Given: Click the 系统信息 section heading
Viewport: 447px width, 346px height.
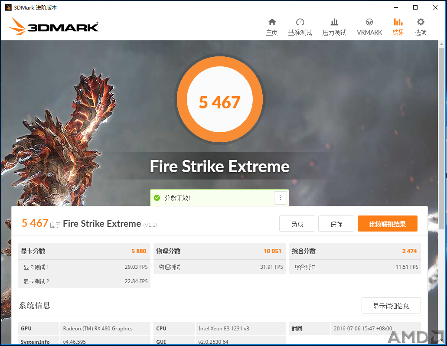Looking at the screenshot, I should click(35, 306).
